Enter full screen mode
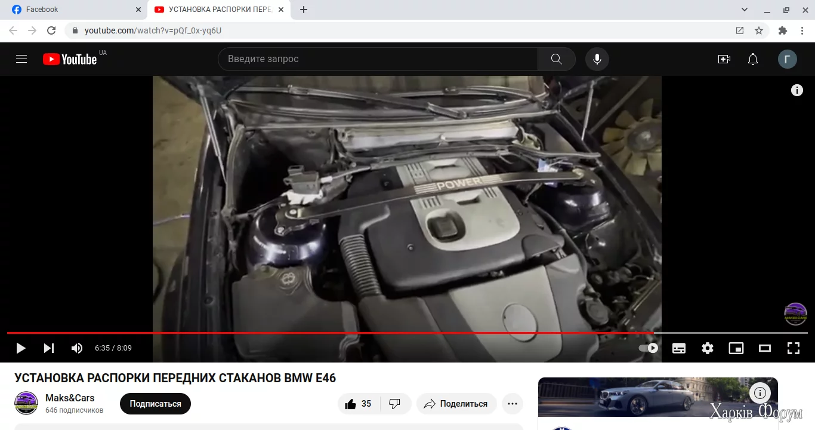Image resolution: width=815 pixels, height=430 pixels. 794,348
